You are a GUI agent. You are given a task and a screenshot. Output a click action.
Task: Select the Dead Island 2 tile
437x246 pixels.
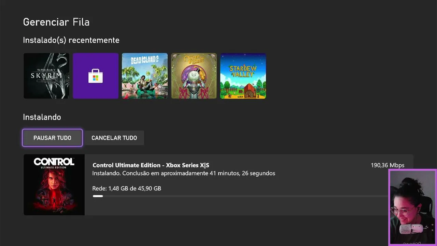(x=145, y=76)
